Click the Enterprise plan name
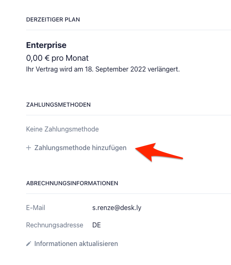Viewport: 231px width, 265px height. 46,45
